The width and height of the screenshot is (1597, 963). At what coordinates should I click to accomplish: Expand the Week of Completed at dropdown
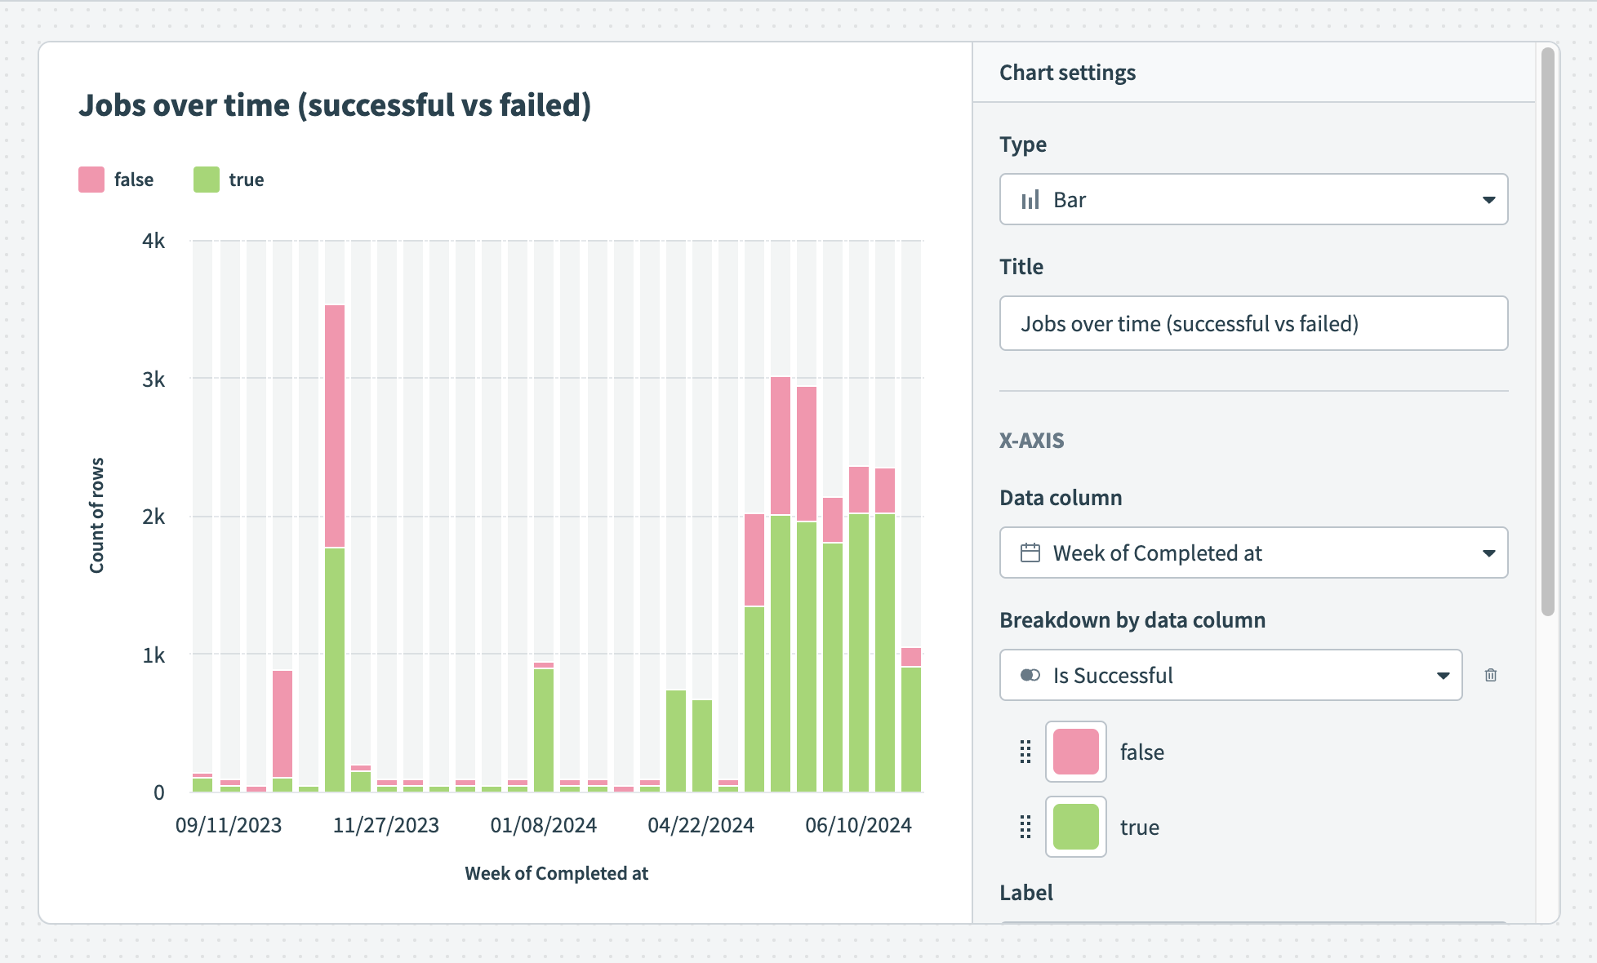(x=1488, y=553)
